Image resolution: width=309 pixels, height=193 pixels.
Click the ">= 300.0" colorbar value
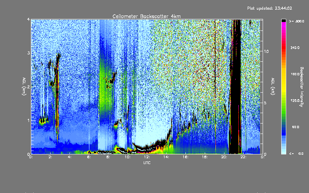click(x=297, y=21)
